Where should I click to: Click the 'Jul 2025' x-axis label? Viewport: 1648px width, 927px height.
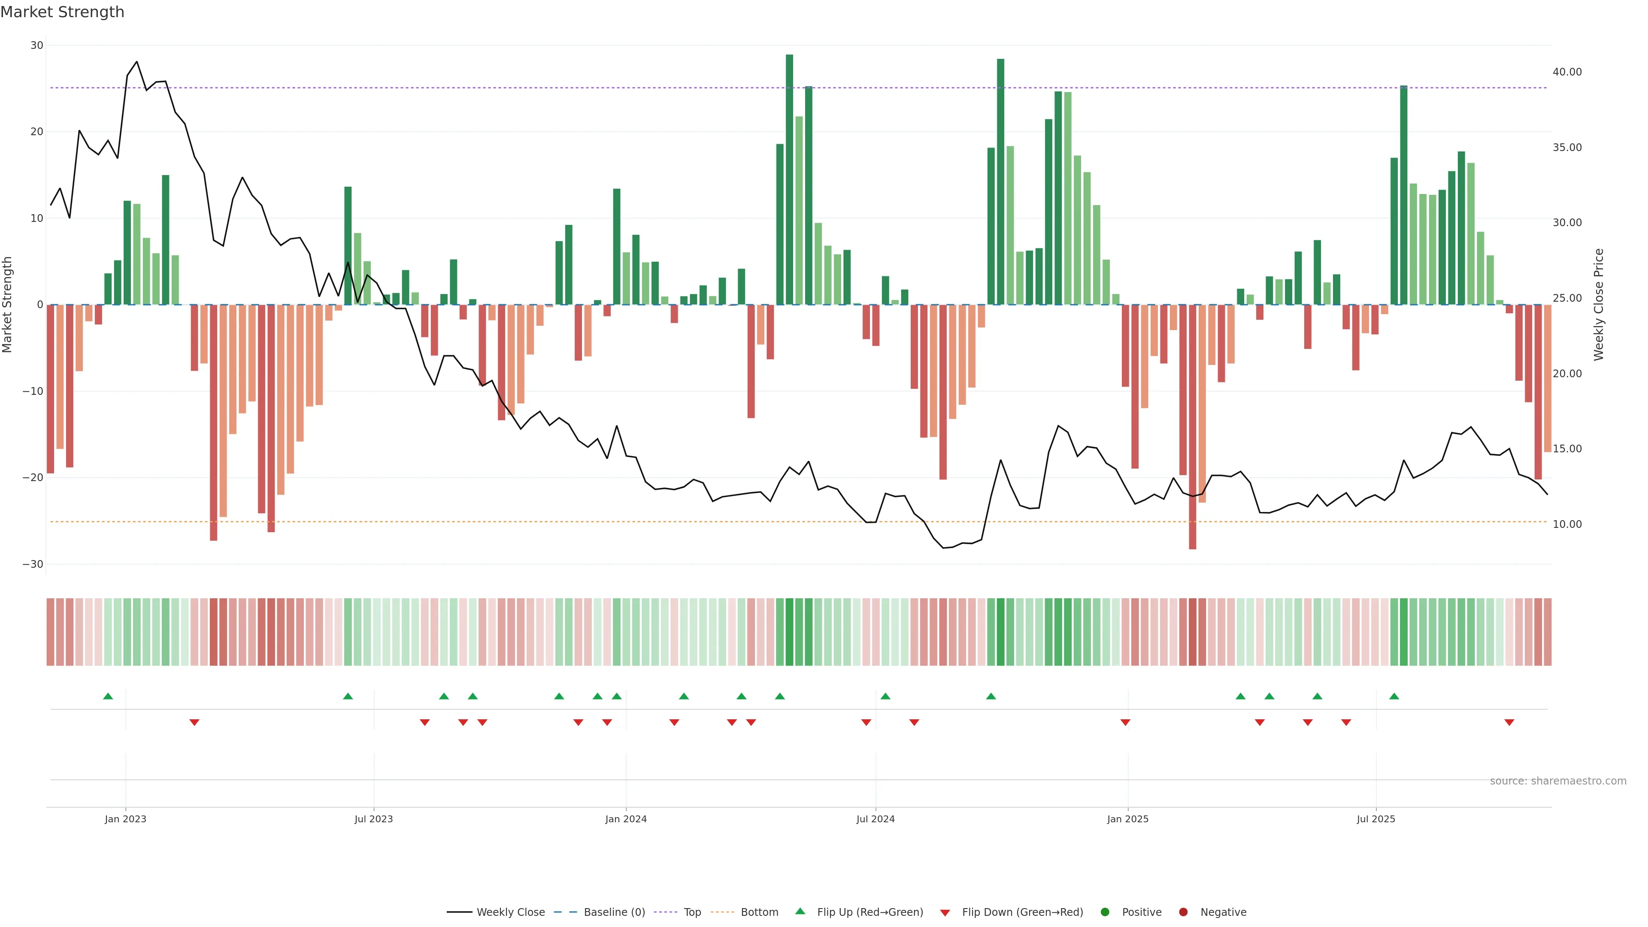[1375, 819]
